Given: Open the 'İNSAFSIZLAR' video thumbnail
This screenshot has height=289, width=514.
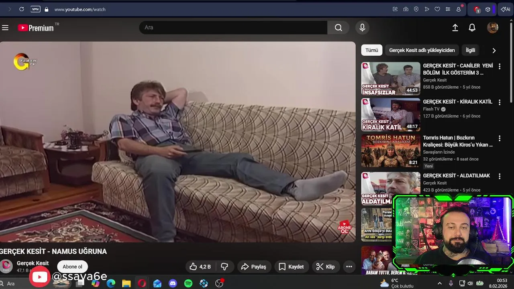Looking at the screenshot, I should pos(391,79).
